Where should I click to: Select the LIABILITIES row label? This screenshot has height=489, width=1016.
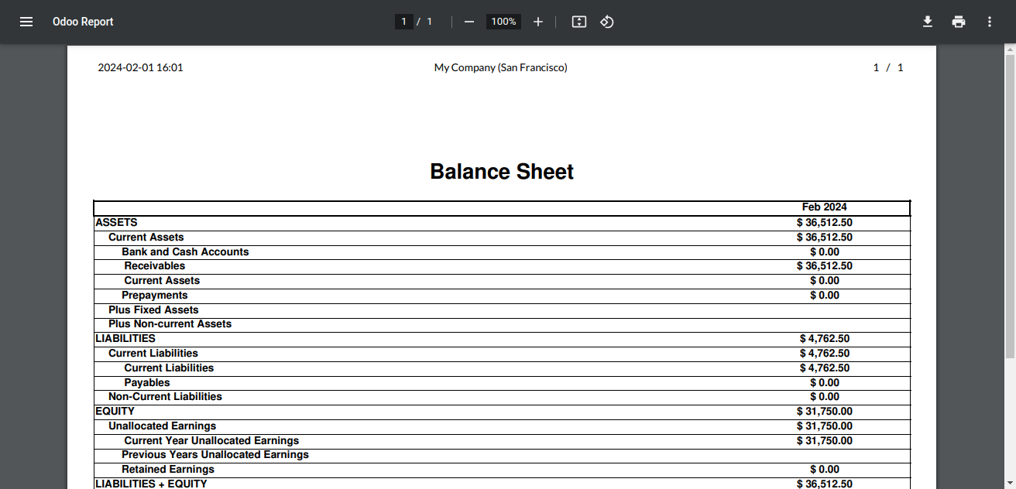click(125, 338)
